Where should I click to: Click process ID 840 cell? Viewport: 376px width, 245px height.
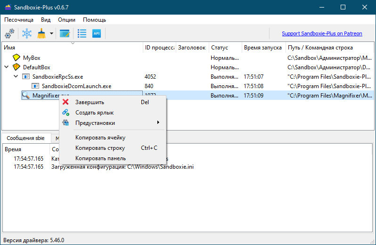(x=149, y=86)
